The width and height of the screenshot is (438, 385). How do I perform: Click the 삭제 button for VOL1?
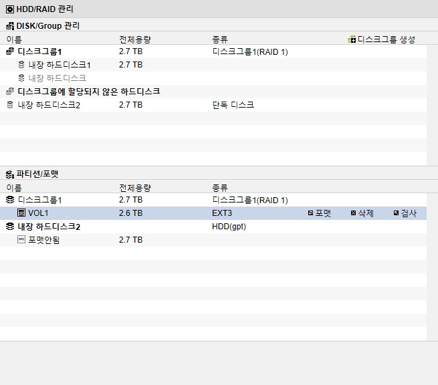(x=362, y=213)
